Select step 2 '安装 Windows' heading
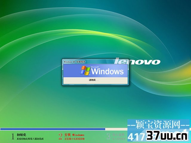Screen dimensions: 191x143 [74, 135]
